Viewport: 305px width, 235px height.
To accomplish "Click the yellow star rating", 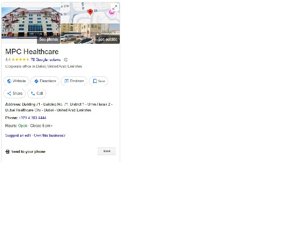I will (20, 60).
